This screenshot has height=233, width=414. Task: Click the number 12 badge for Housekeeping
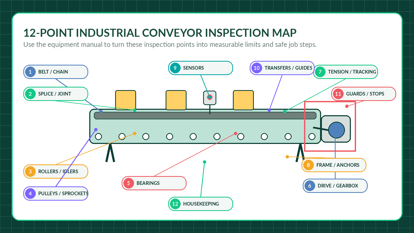pos(175,204)
